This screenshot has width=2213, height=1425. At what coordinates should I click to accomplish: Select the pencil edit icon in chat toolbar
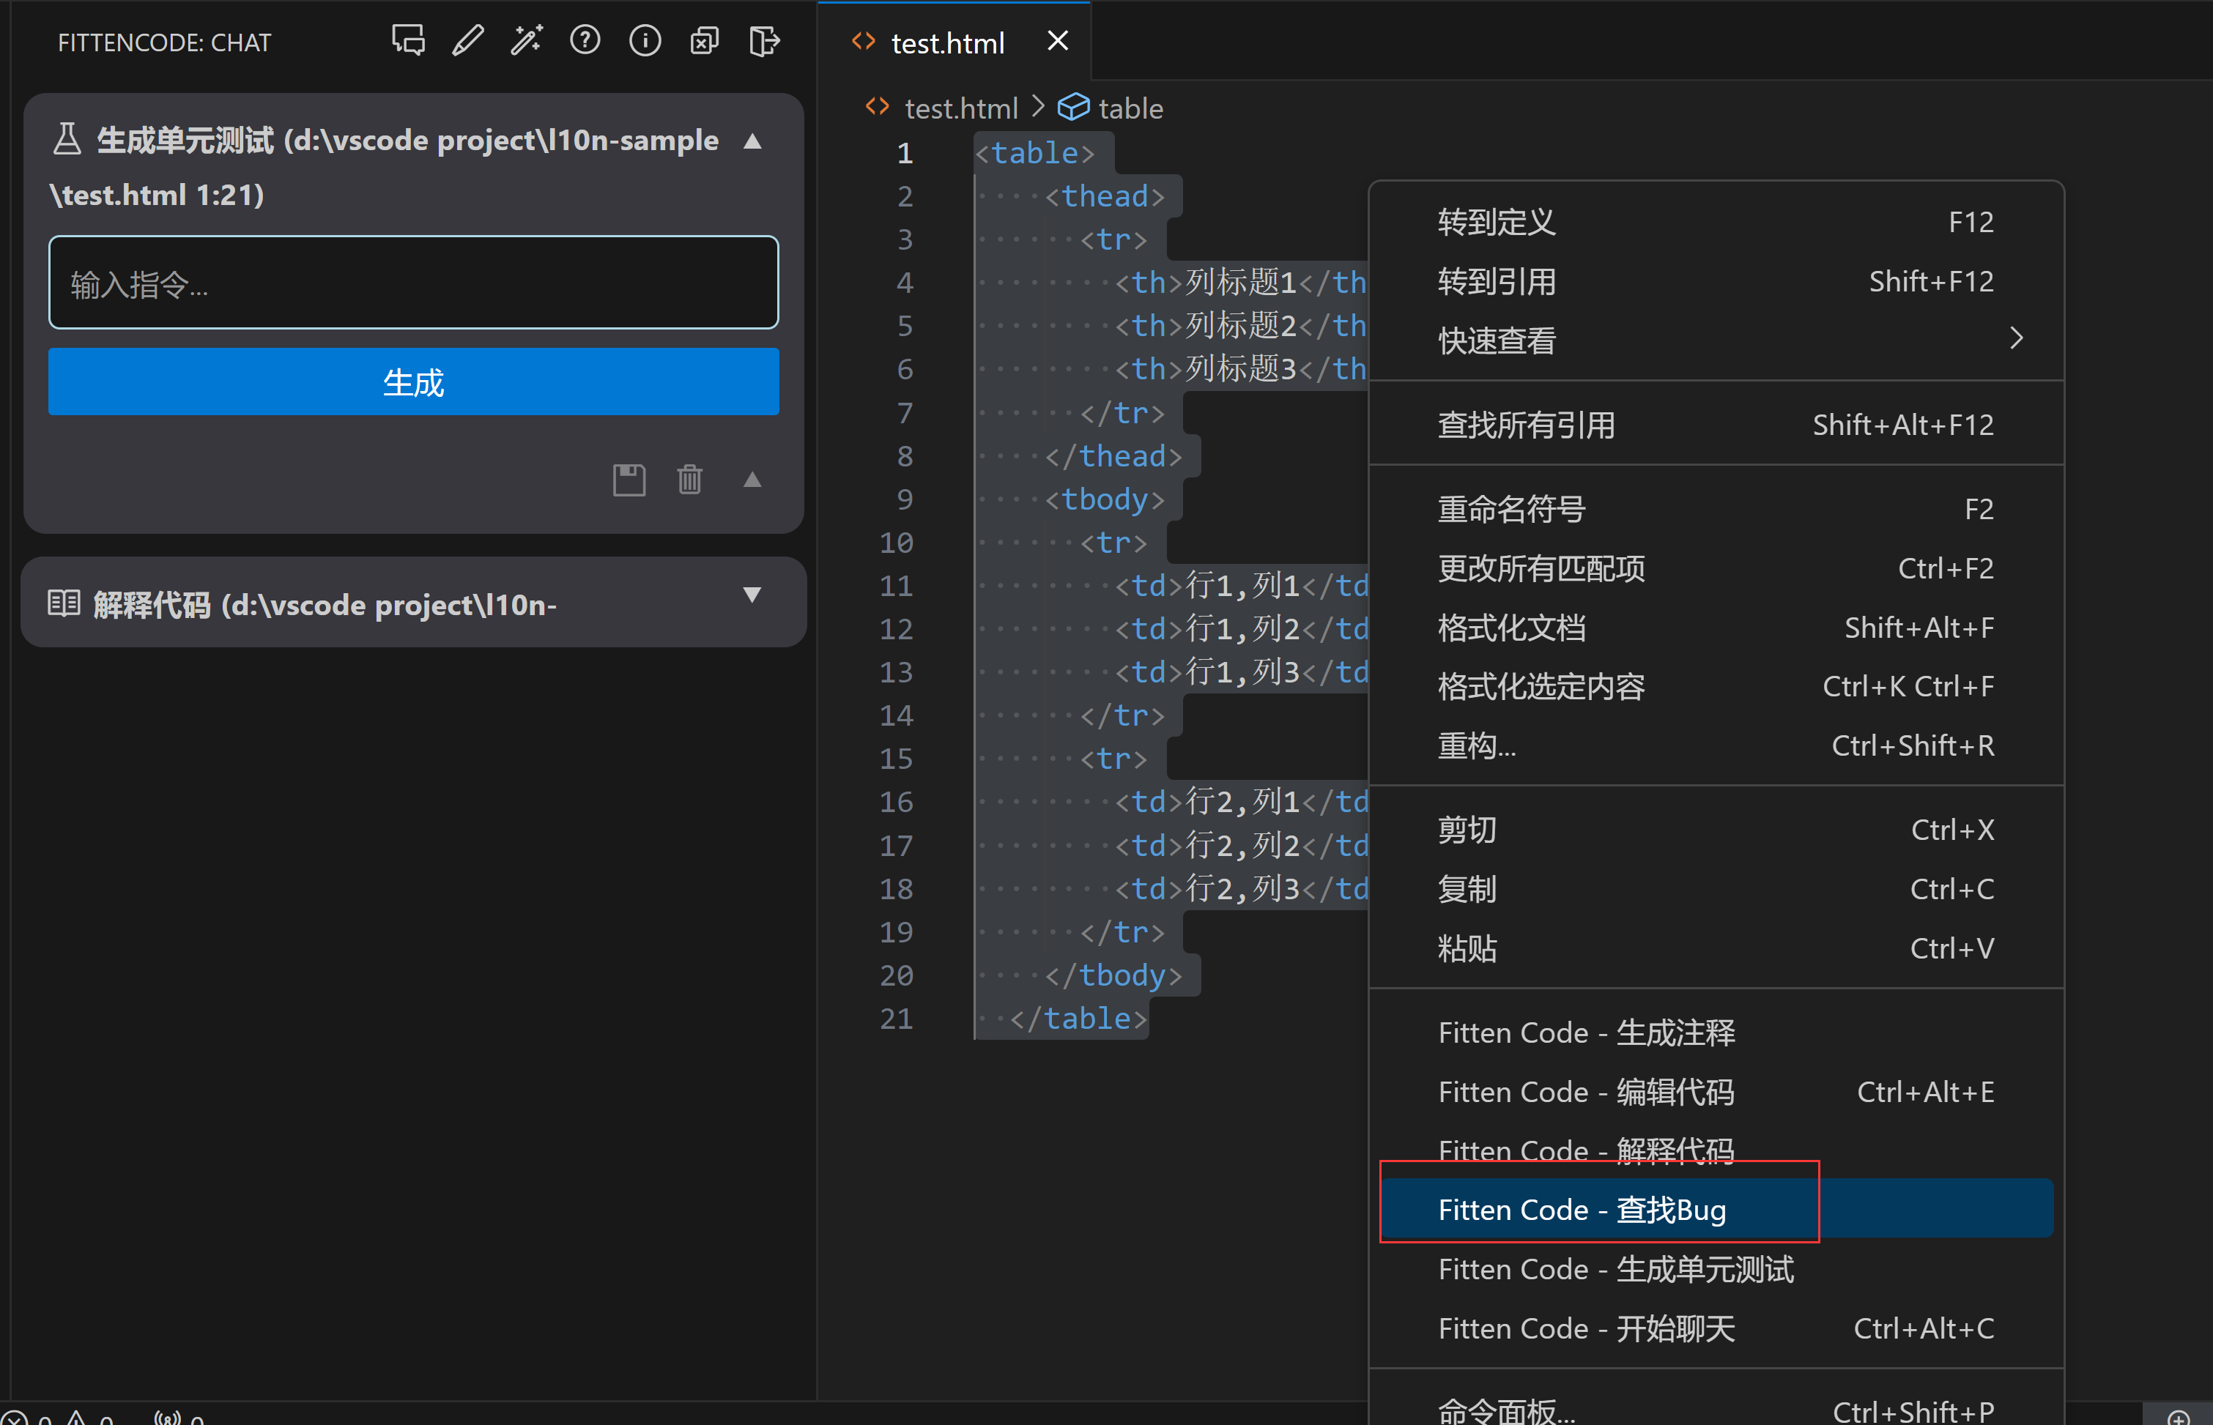[x=467, y=41]
